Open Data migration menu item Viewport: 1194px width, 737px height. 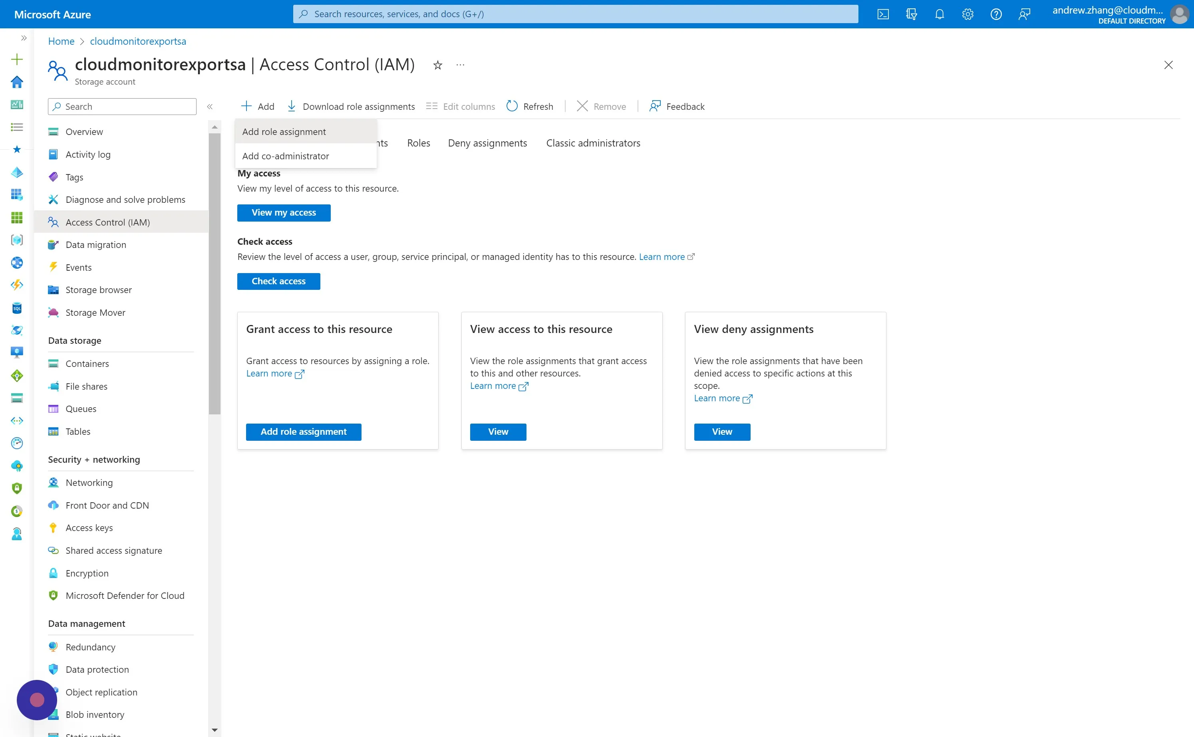[121, 245]
